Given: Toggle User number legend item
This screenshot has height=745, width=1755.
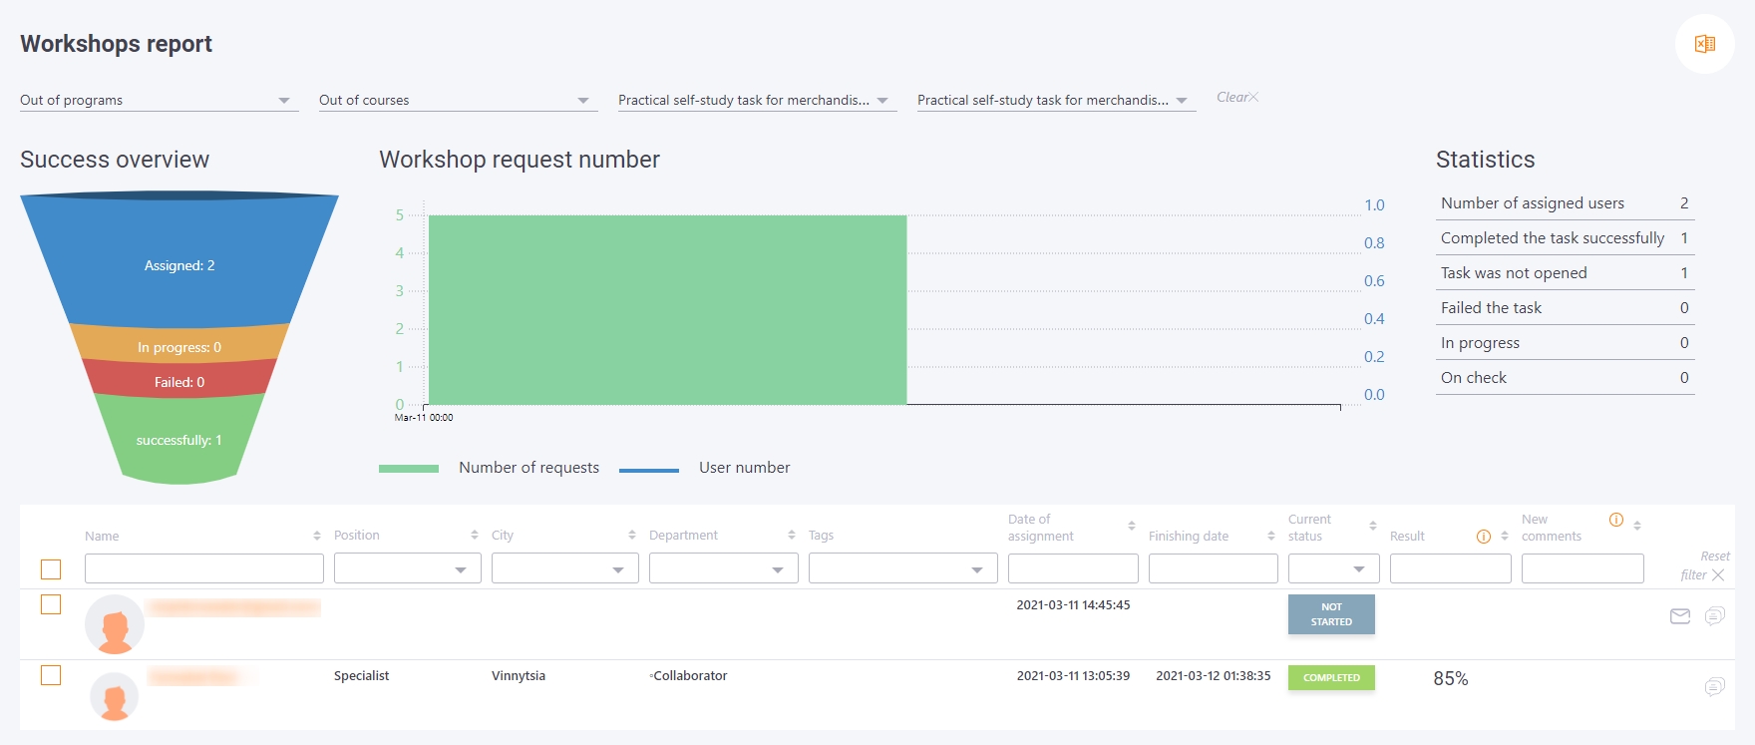Looking at the screenshot, I should [705, 468].
